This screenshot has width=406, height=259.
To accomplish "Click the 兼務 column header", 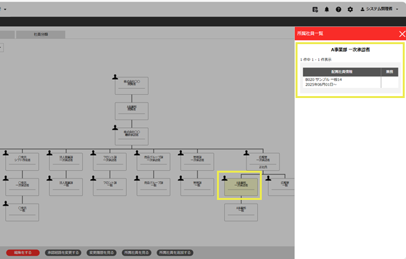I will click(389, 72).
